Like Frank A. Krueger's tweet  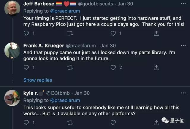[113, 68]
